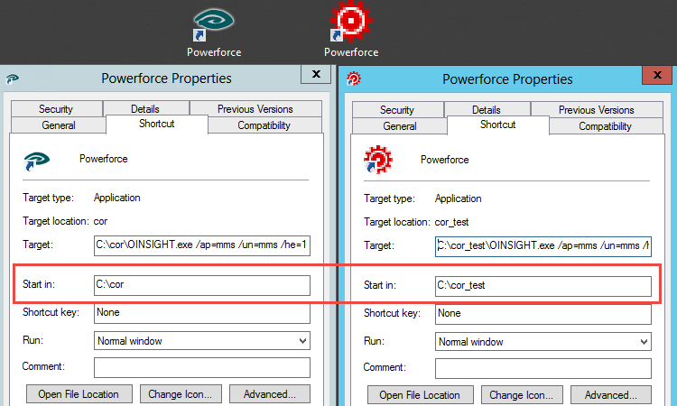Image resolution: width=677 pixels, height=406 pixels.
Task: Click Change Icon button in right window
Action: [522, 395]
